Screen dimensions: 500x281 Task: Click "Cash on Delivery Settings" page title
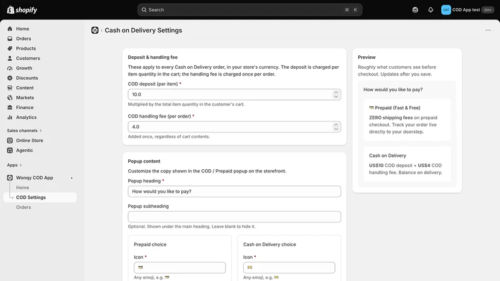coord(143,30)
